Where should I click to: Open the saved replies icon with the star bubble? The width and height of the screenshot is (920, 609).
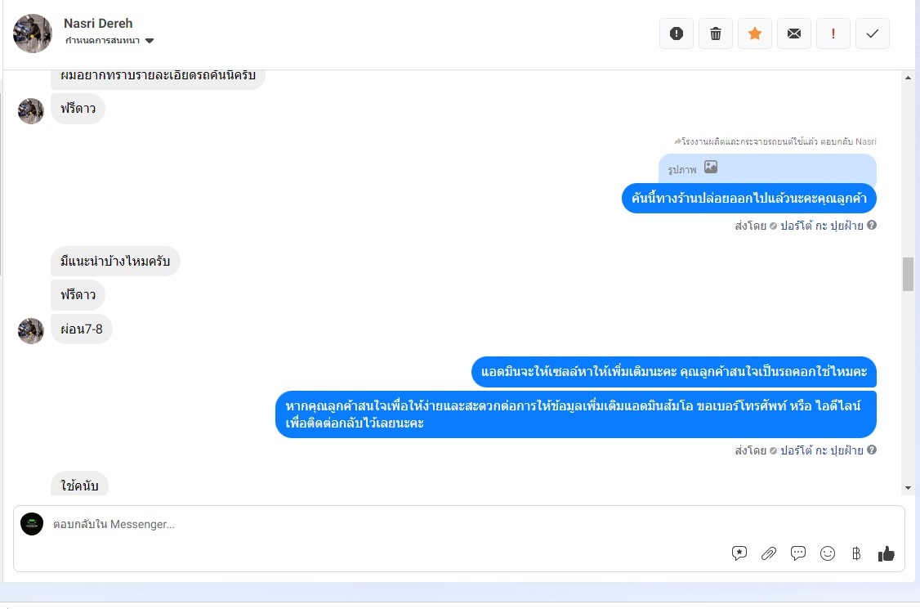tap(739, 553)
